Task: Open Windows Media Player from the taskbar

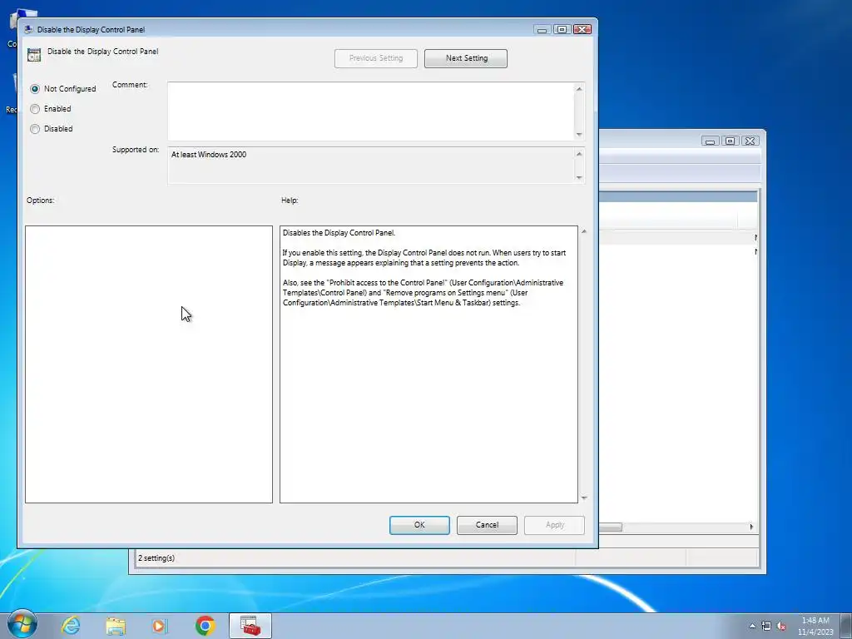Action: [160, 626]
